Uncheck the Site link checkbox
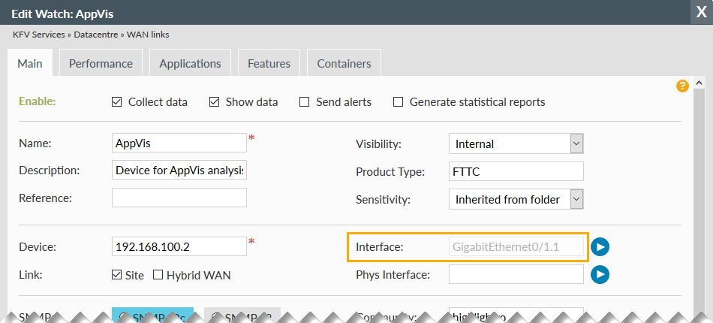This screenshot has height=323, width=713. tap(116, 275)
